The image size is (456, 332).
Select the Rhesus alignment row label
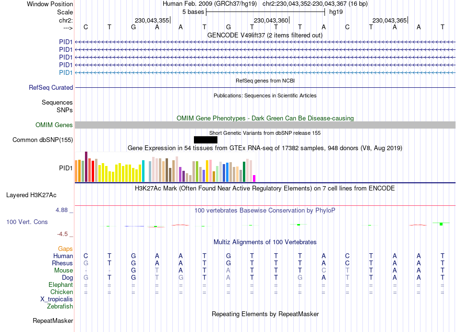(x=62, y=263)
